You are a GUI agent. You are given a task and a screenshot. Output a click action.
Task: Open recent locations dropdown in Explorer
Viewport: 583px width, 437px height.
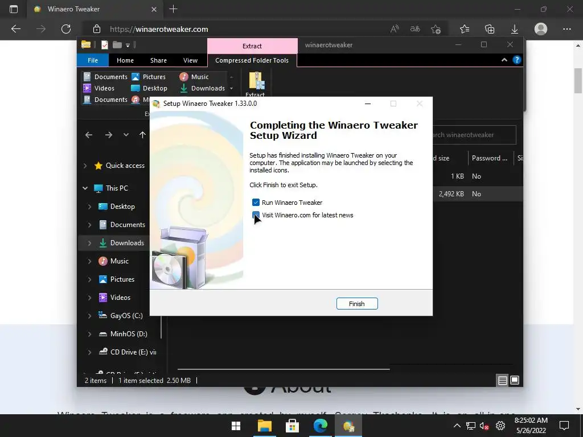coord(126,135)
